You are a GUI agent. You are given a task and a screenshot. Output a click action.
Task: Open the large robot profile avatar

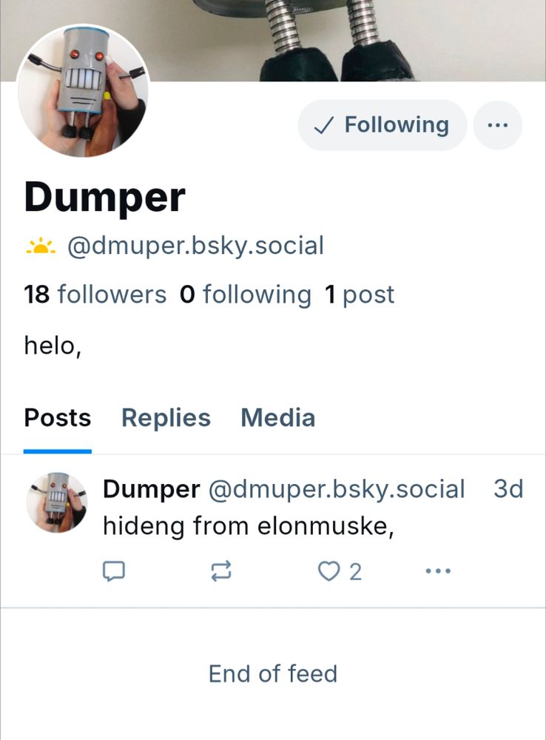[x=83, y=91]
